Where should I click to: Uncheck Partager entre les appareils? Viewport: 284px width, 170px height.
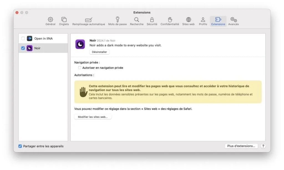[20, 146]
